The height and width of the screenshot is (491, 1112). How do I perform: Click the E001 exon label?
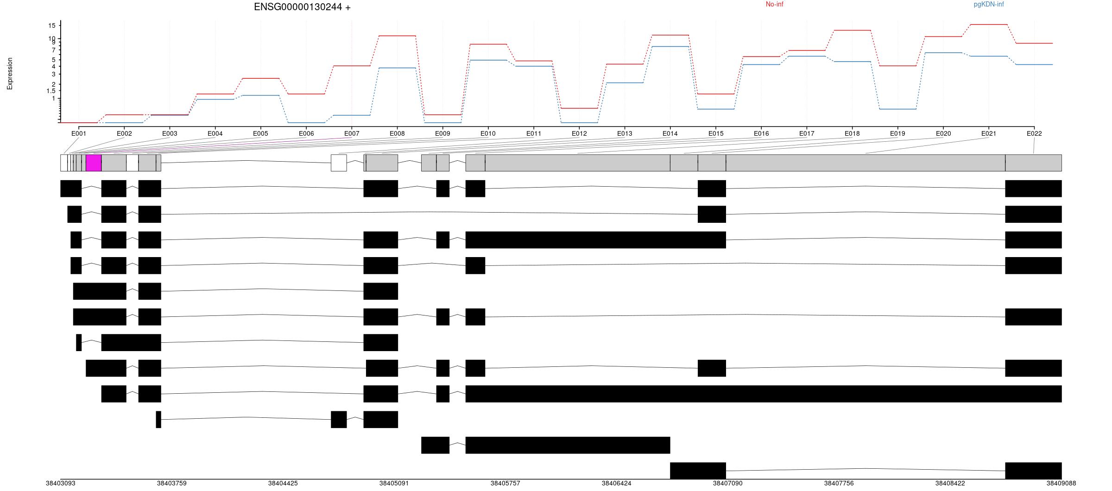coord(79,133)
